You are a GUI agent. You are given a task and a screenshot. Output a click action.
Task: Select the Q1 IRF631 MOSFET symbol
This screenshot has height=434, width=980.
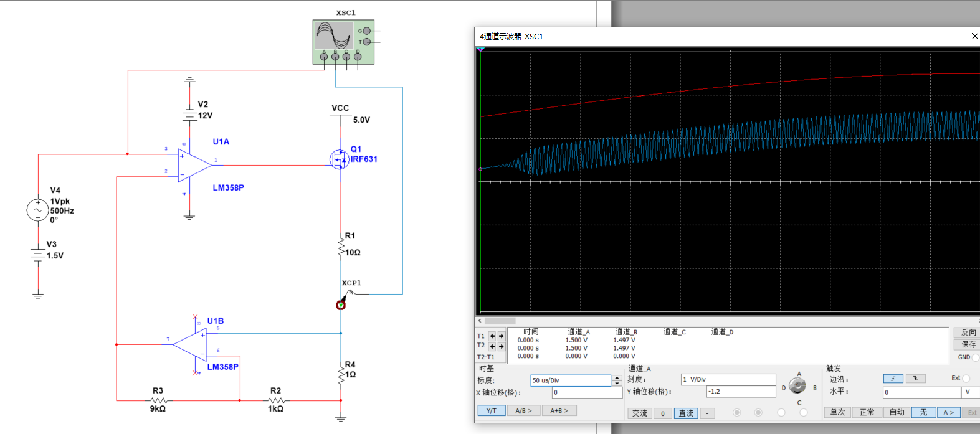coord(338,159)
